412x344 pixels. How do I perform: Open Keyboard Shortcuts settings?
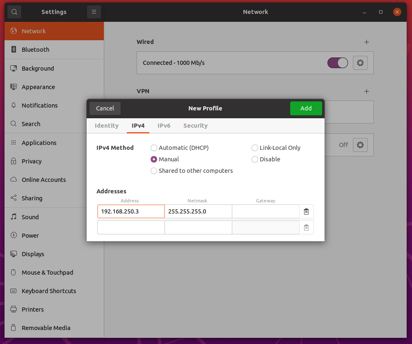point(49,291)
